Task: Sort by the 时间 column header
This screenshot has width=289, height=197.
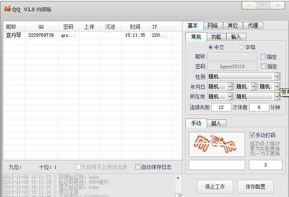Action: 135,27
